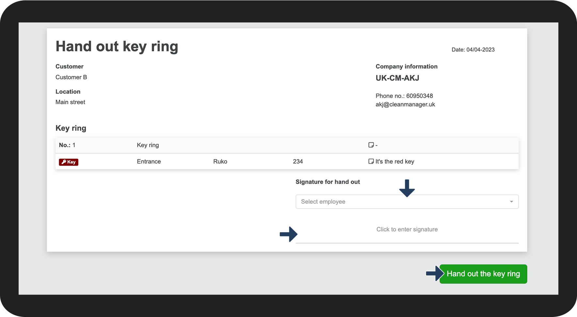The width and height of the screenshot is (577, 317).
Task: Click the arrow pointing at the signature line
Action: click(288, 234)
